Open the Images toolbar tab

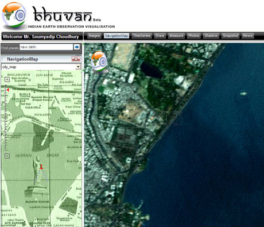click(x=94, y=36)
